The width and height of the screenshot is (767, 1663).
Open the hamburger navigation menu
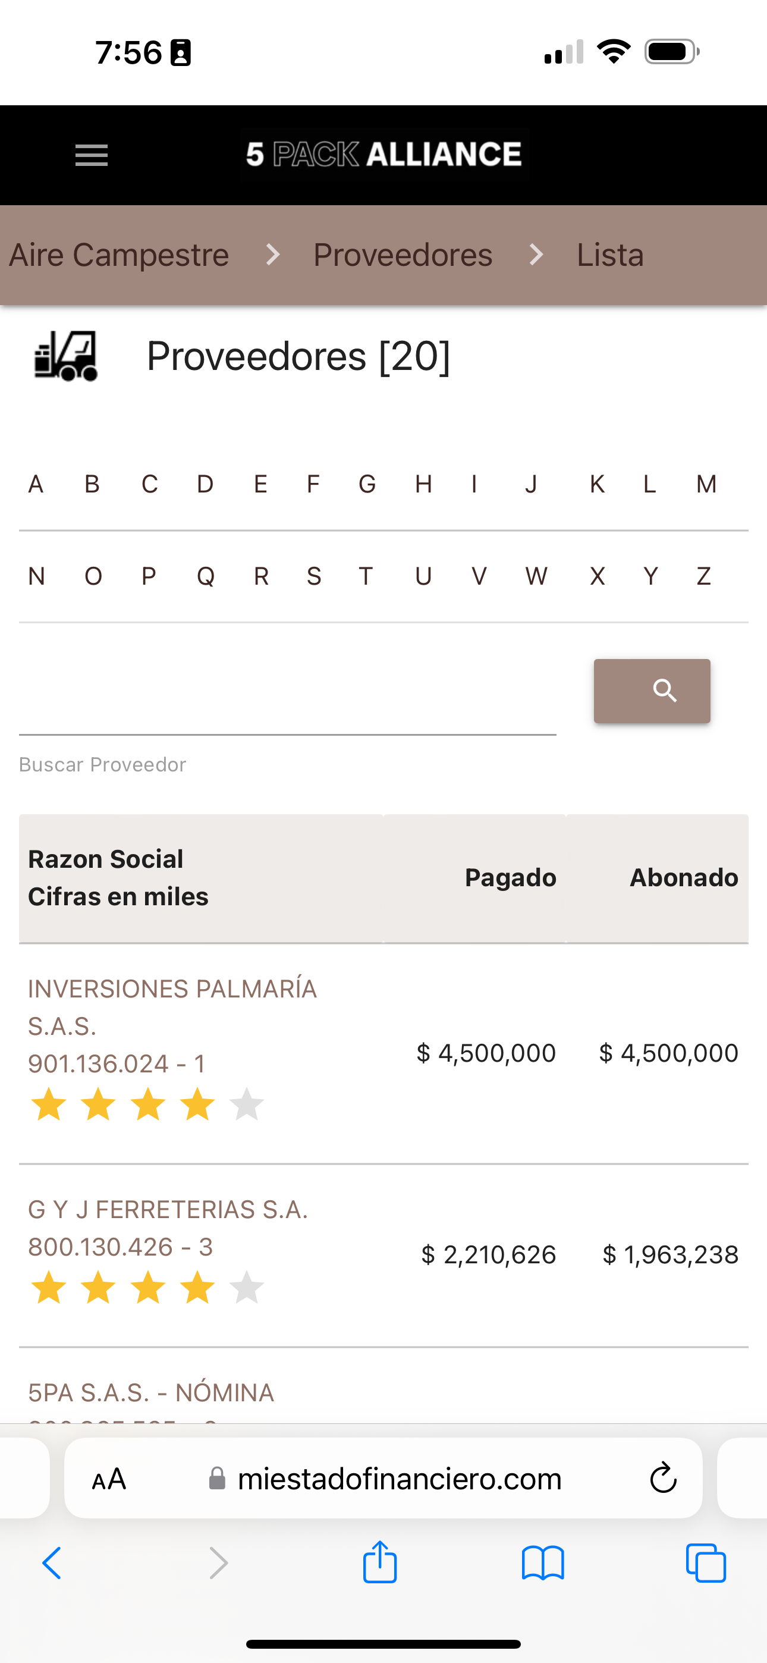(x=91, y=155)
